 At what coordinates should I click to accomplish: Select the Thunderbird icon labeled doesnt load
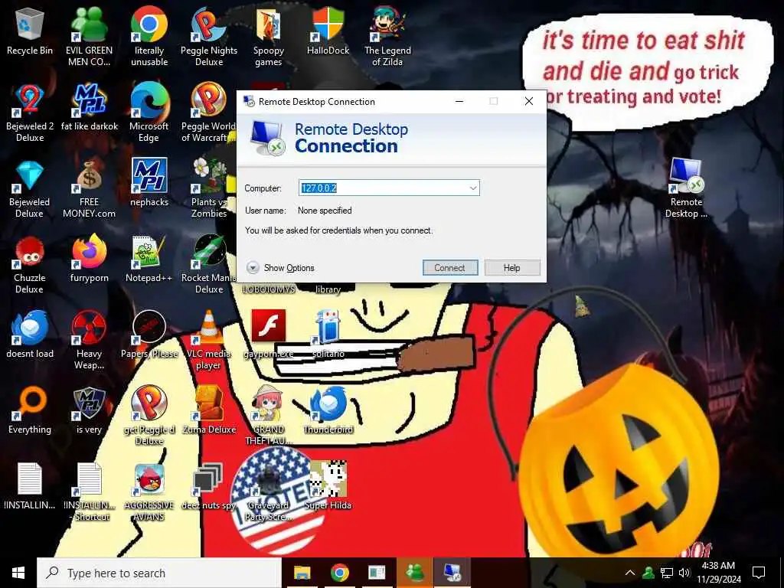coord(30,335)
